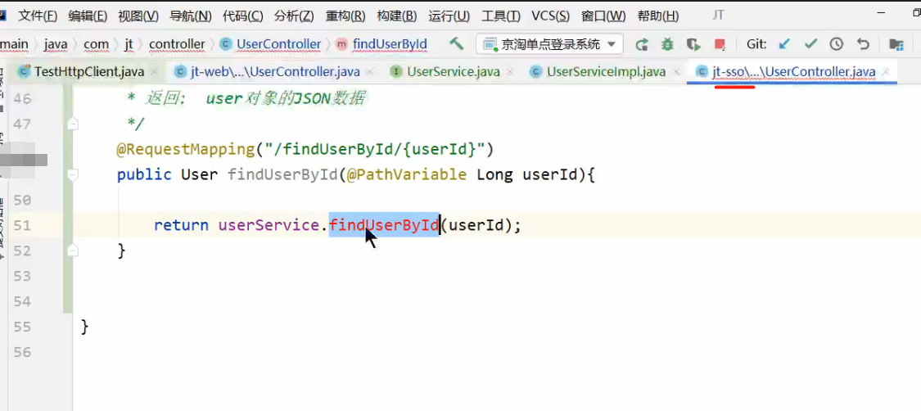Open the 运行(U) menu
Image resolution: width=921 pixels, height=411 pixels.
tap(449, 16)
